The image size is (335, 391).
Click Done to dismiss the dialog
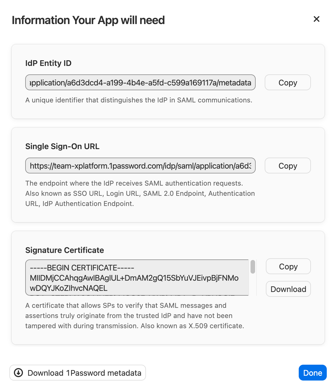(313, 373)
